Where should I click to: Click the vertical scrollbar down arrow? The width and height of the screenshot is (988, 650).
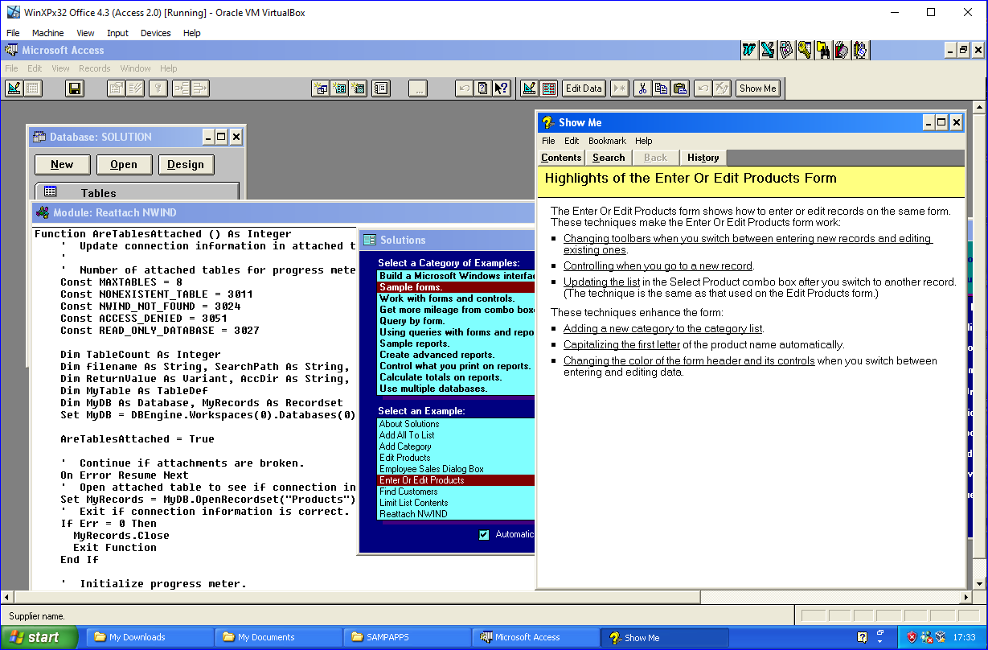[980, 583]
